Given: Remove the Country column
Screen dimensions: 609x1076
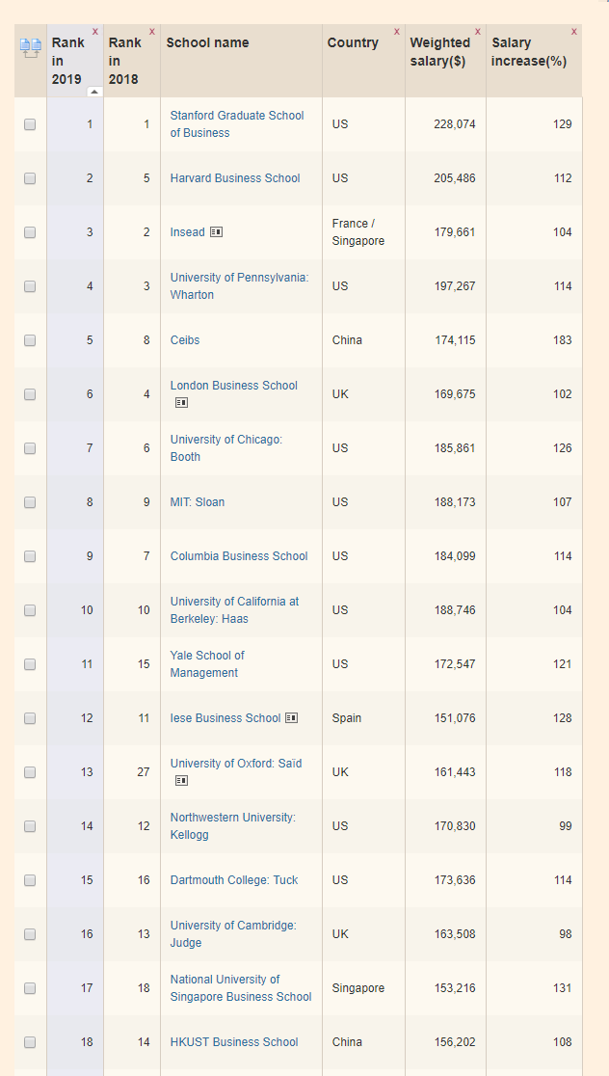Looking at the screenshot, I should [x=396, y=32].
